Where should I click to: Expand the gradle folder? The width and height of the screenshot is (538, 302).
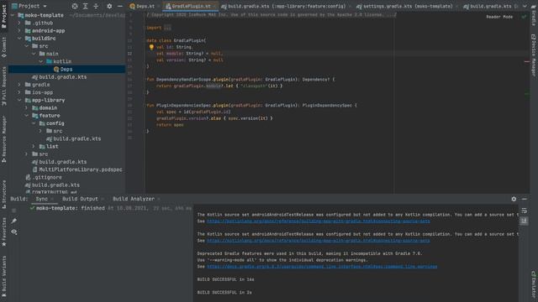(x=19, y=85)
